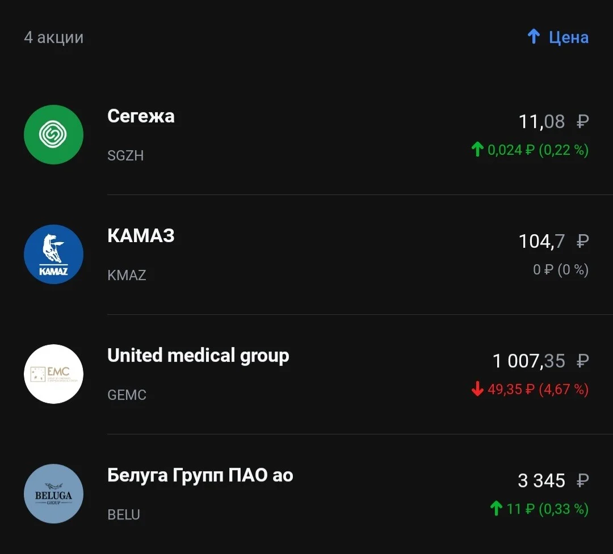613x554 pixels.
Task: Click the 4 акции count header
Action: pos(54,37)
